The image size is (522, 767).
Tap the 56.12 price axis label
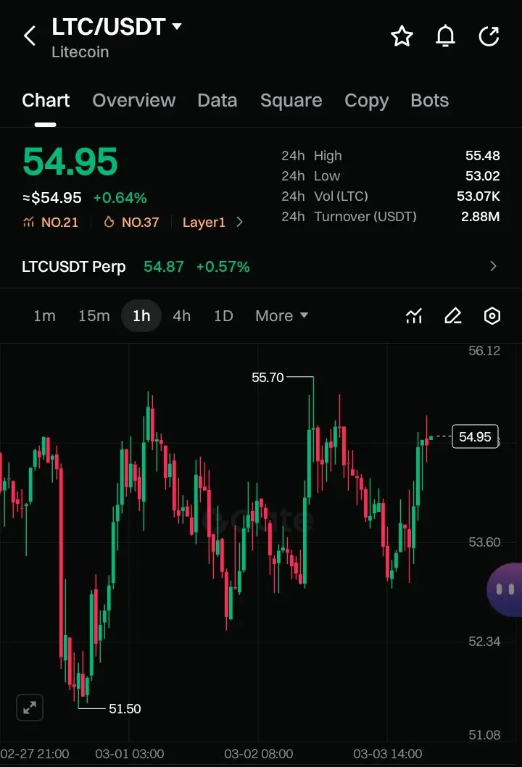tap(484, 351)
